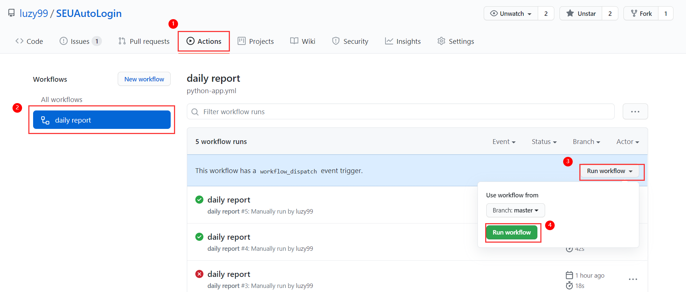Image resolution: width=686 pixels, height=292 pixels.
Task: Click the workflow_dispatch code text
Action: coord(288,171)
